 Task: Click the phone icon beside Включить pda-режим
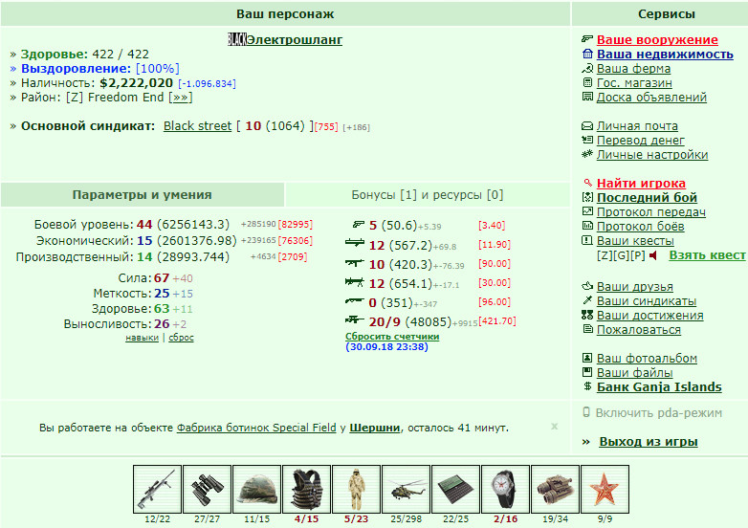pos(586,412)
